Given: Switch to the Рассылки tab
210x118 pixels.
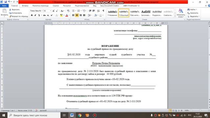Looking at the screenshot, I should point(67,6).
